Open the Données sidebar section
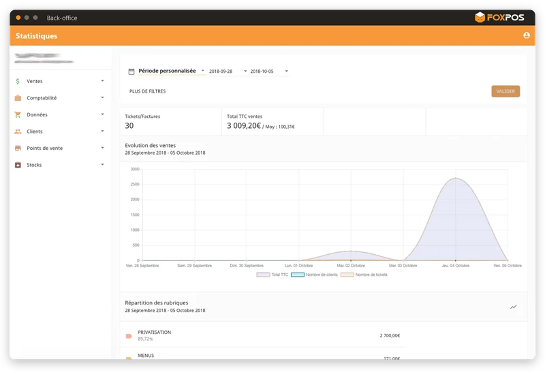The height and width of the screenshot is (372, 545). (x=59, y=114)
